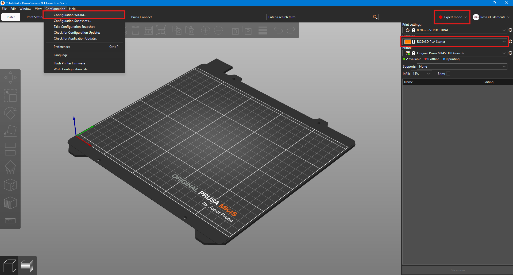Choose Configuration Snapshots menu entry
The image size is (513, 275).
click(x=84, y=21)
